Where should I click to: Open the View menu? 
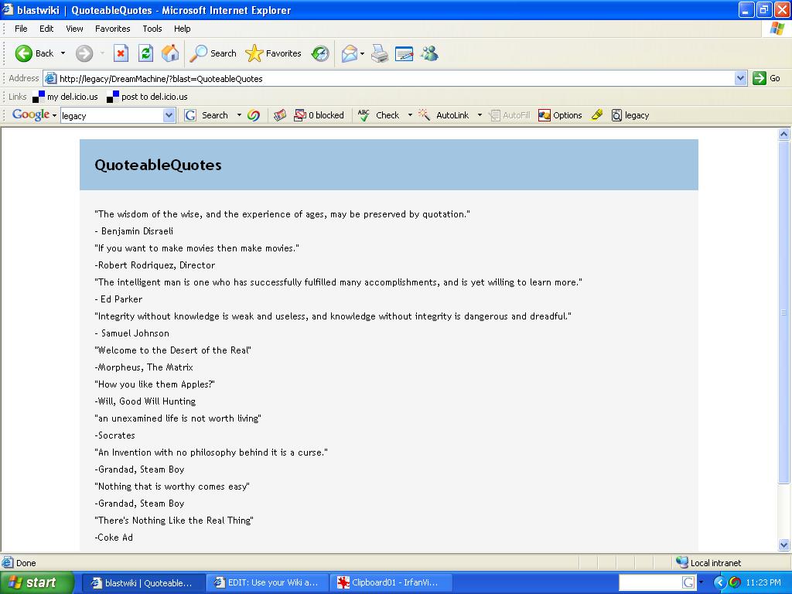(74, 29)
